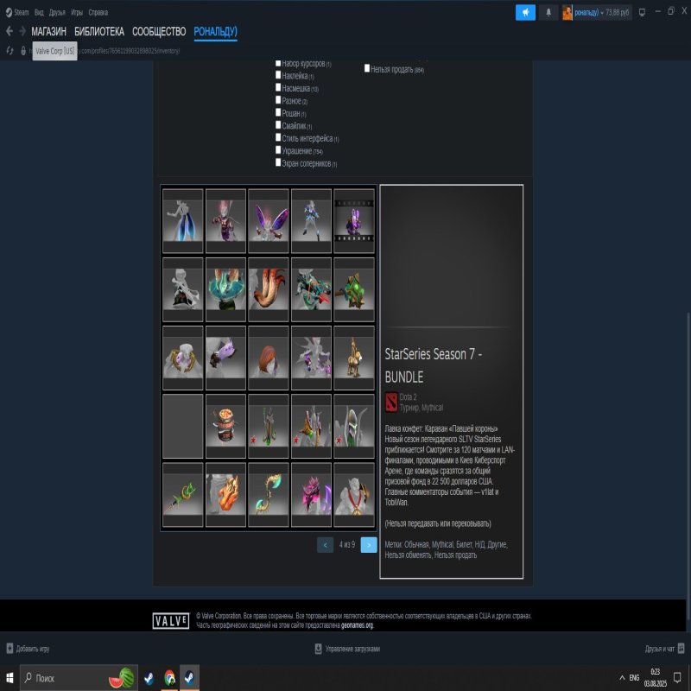Image resolution: width=691 pixels, height=691 pixels.
Task: Open Big Picture mode display icon
Action: point(642,11)
